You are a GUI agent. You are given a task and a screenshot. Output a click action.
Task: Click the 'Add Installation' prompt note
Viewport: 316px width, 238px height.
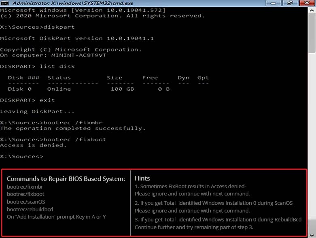[x=56, y=217]
